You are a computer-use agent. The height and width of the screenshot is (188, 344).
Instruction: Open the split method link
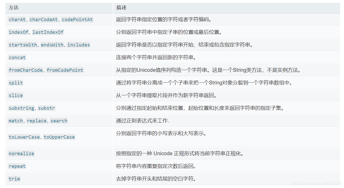[16, 83]
